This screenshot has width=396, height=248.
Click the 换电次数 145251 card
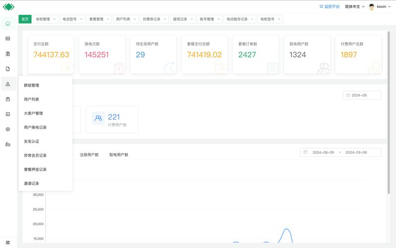pos(102,55)
